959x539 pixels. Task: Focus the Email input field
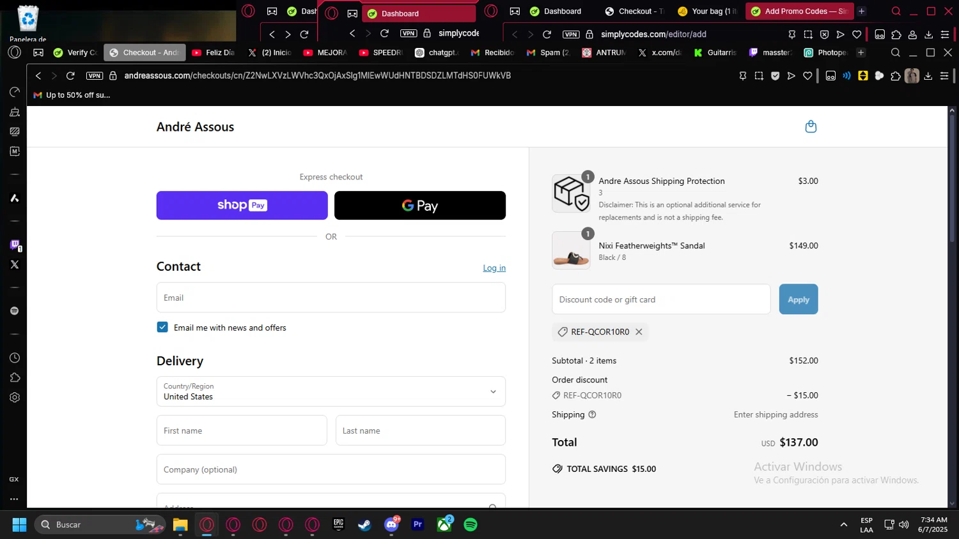tap(331, 298)
